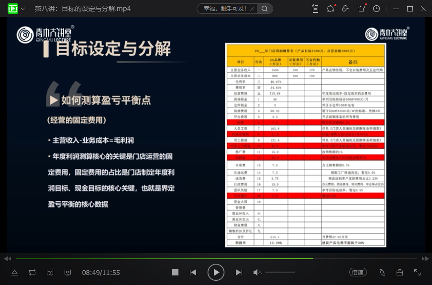The height and width of the screenshot is (285, 432).
Task: Click the screen cast display icon
Action: [67, 273]
